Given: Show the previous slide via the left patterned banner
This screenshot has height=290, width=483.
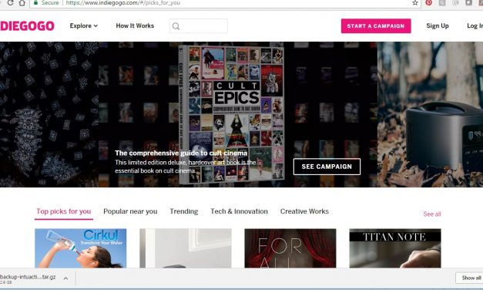Looking at the screenshot, I should tap(49, 114).
